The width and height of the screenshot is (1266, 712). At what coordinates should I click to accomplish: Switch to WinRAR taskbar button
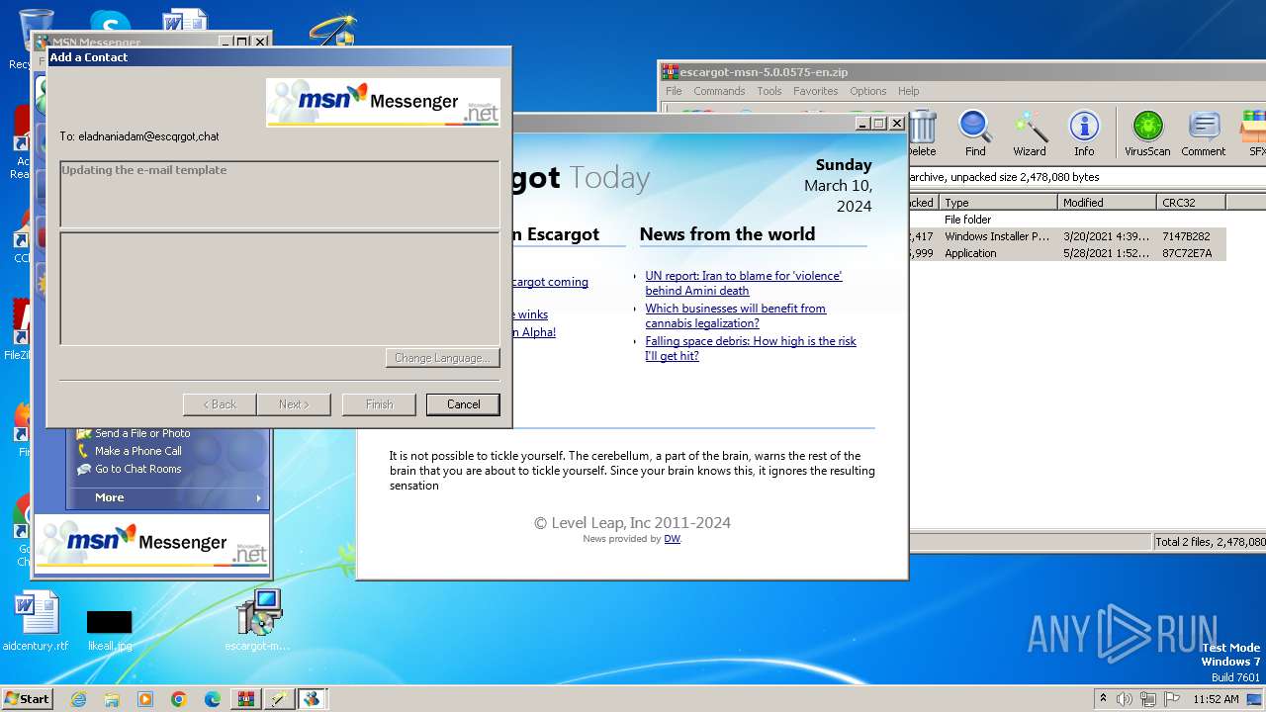click(x=245, y=699)
